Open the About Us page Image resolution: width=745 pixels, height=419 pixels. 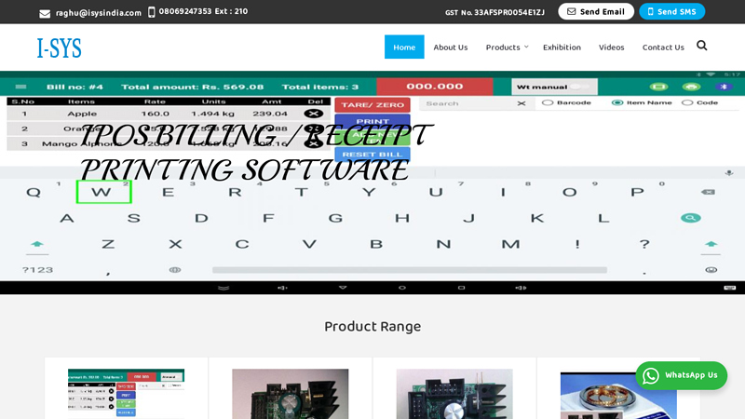click(451, 47)
